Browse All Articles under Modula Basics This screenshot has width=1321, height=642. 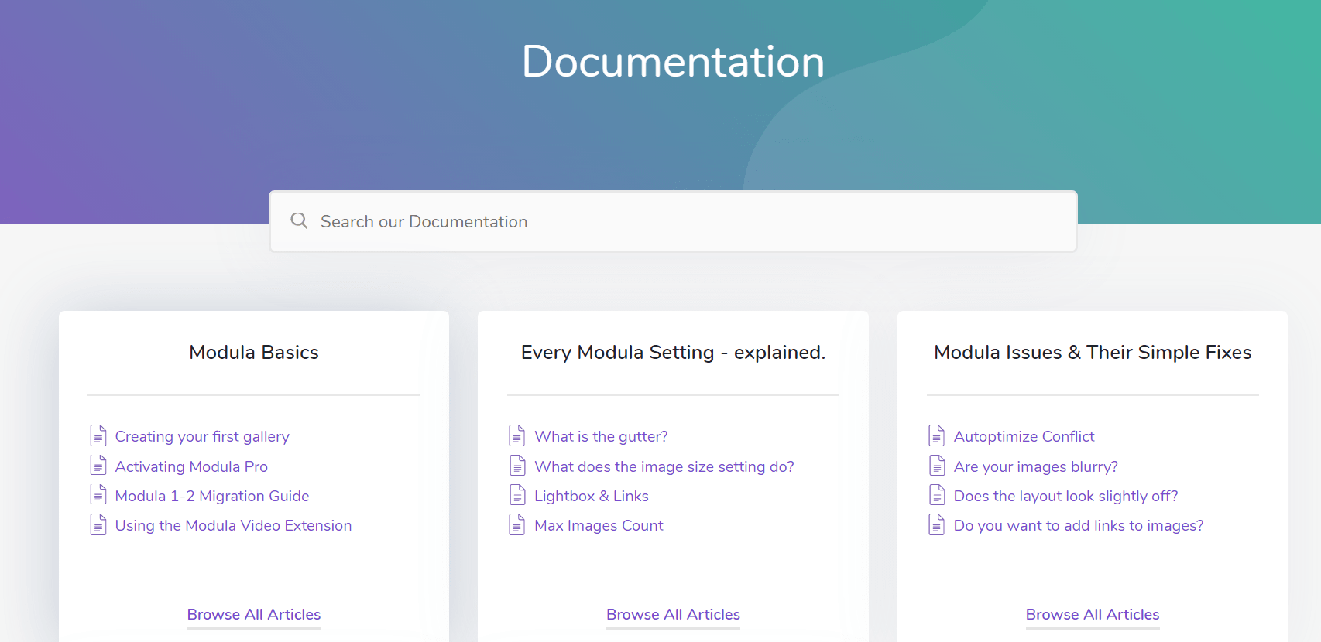click(x=254, y=614)
